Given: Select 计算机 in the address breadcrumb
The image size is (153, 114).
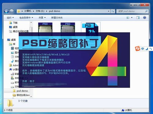Looking at the screenshot, I should pos(28,11).
